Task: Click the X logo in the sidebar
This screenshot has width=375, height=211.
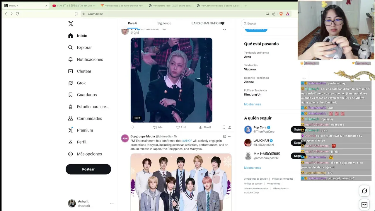Action: [71, 24]
